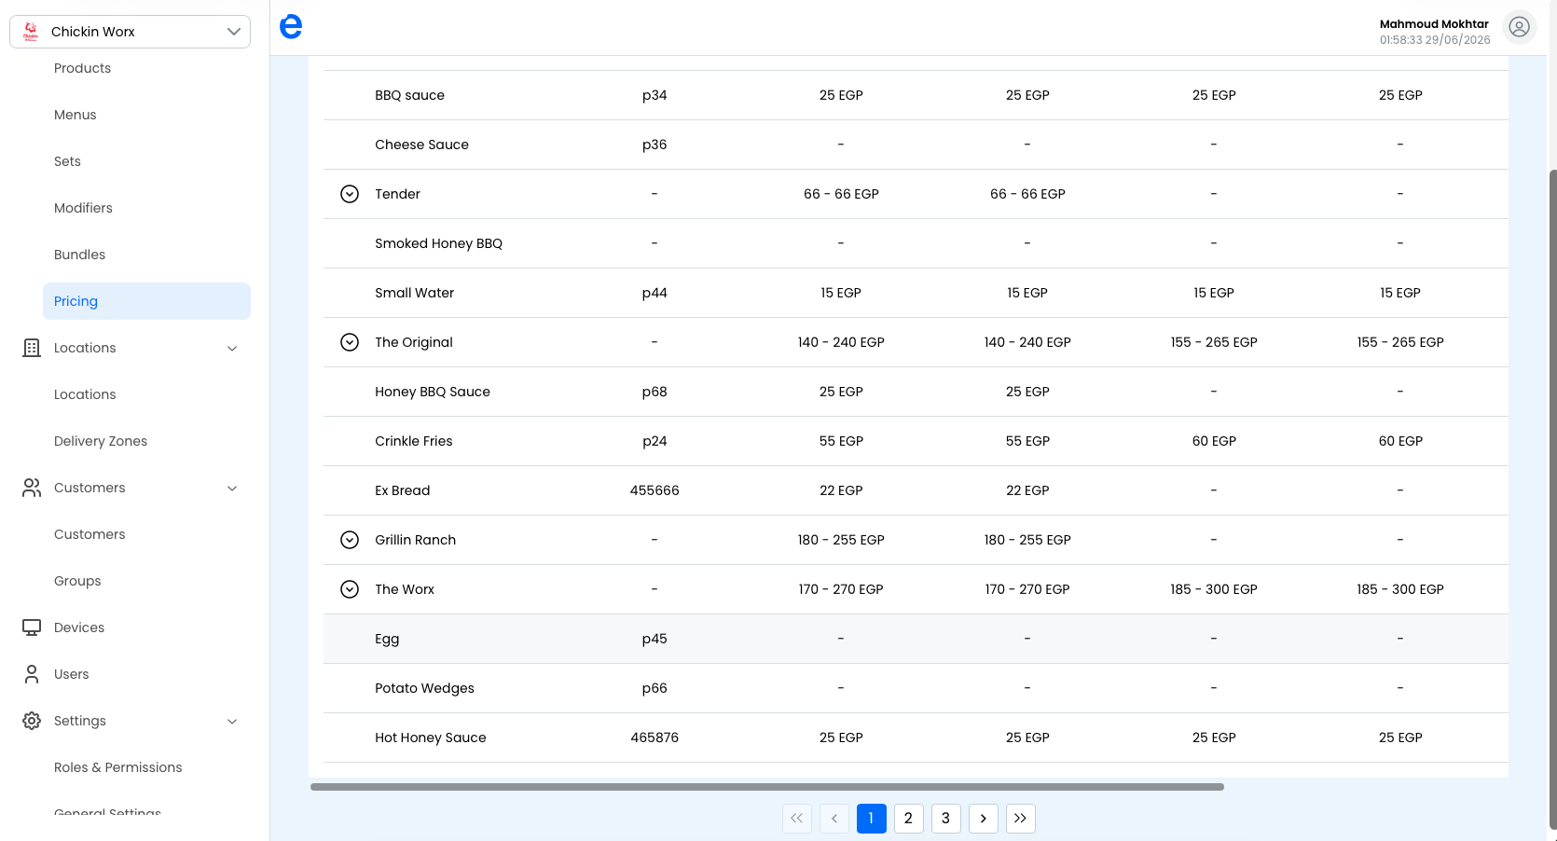Click the first 60 EGP Crinkle Fries price
The width and height of the screenshot is (1557, 841).
1214,441
